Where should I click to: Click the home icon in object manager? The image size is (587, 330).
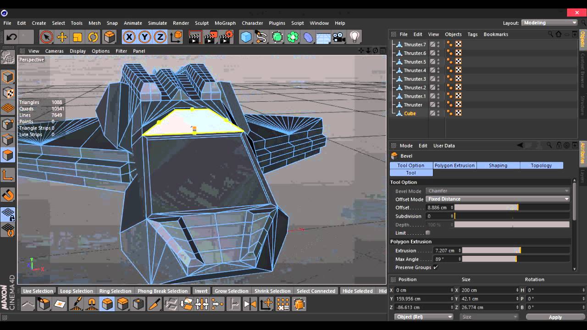[x=559, y=34]
